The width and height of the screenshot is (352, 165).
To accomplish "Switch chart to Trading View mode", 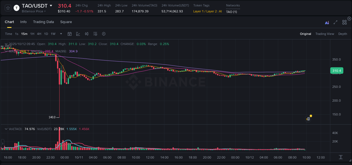I will pyautogui.click(x=325, y=34).
